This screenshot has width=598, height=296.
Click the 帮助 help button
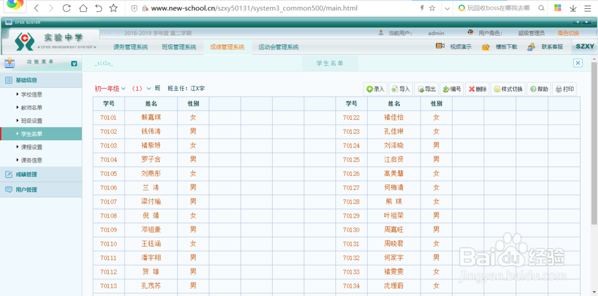pyautogui.click(x=539, y=89)
